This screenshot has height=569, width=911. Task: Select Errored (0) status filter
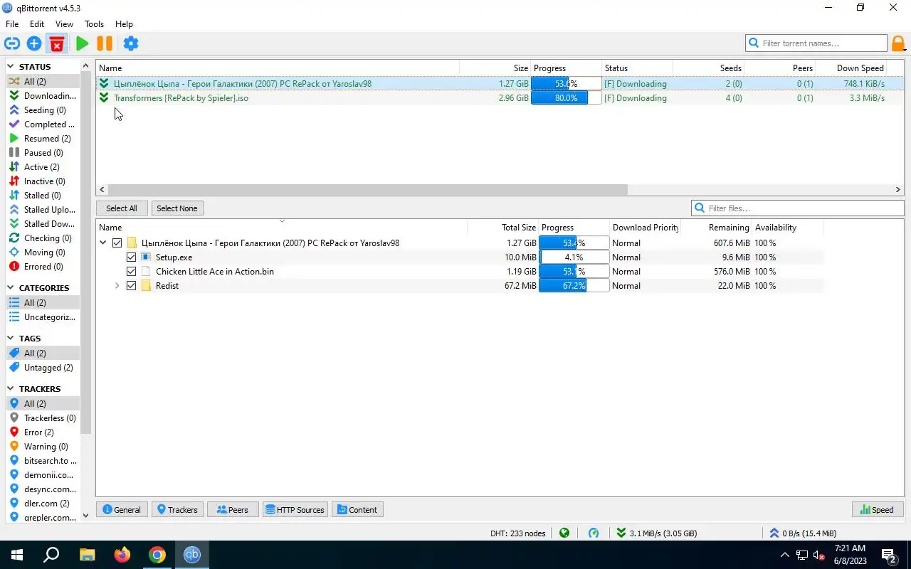point(42,267)
